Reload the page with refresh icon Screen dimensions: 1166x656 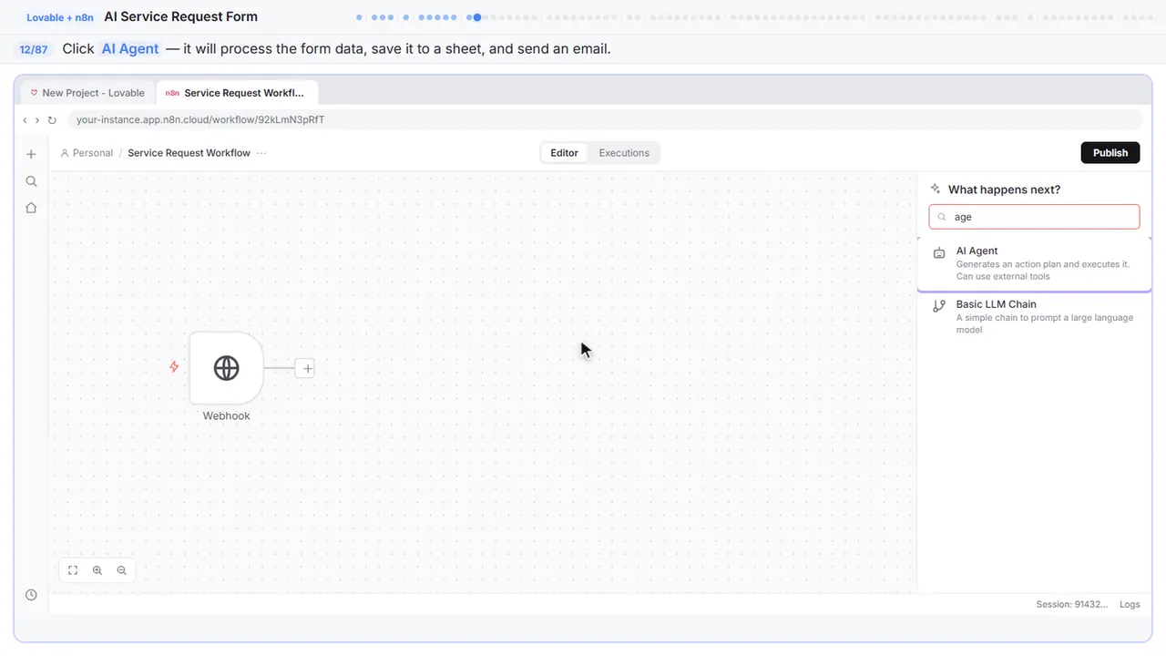coord(52,120)
